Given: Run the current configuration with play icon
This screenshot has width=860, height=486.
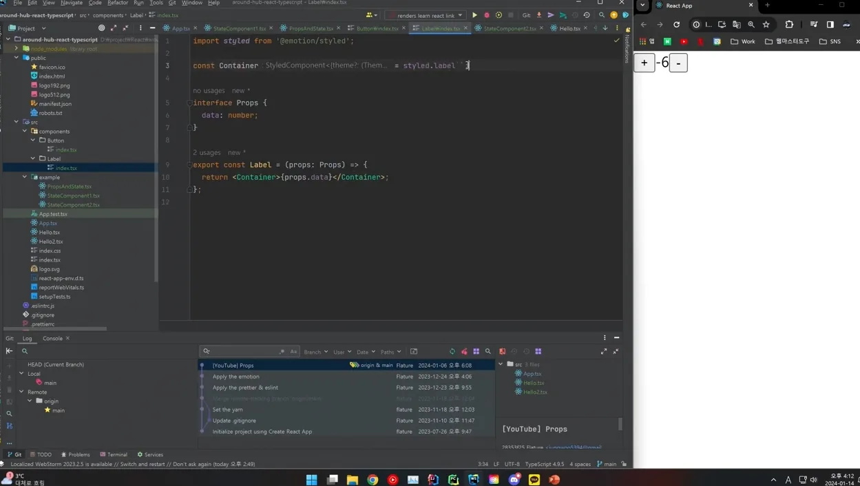Looking at the screenshot, I should click(474, 15).
